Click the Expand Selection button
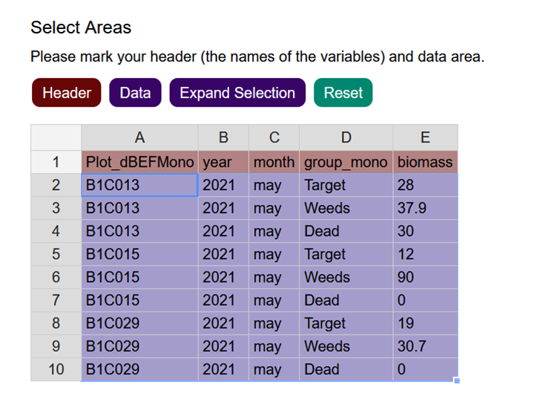 (237, 93)
